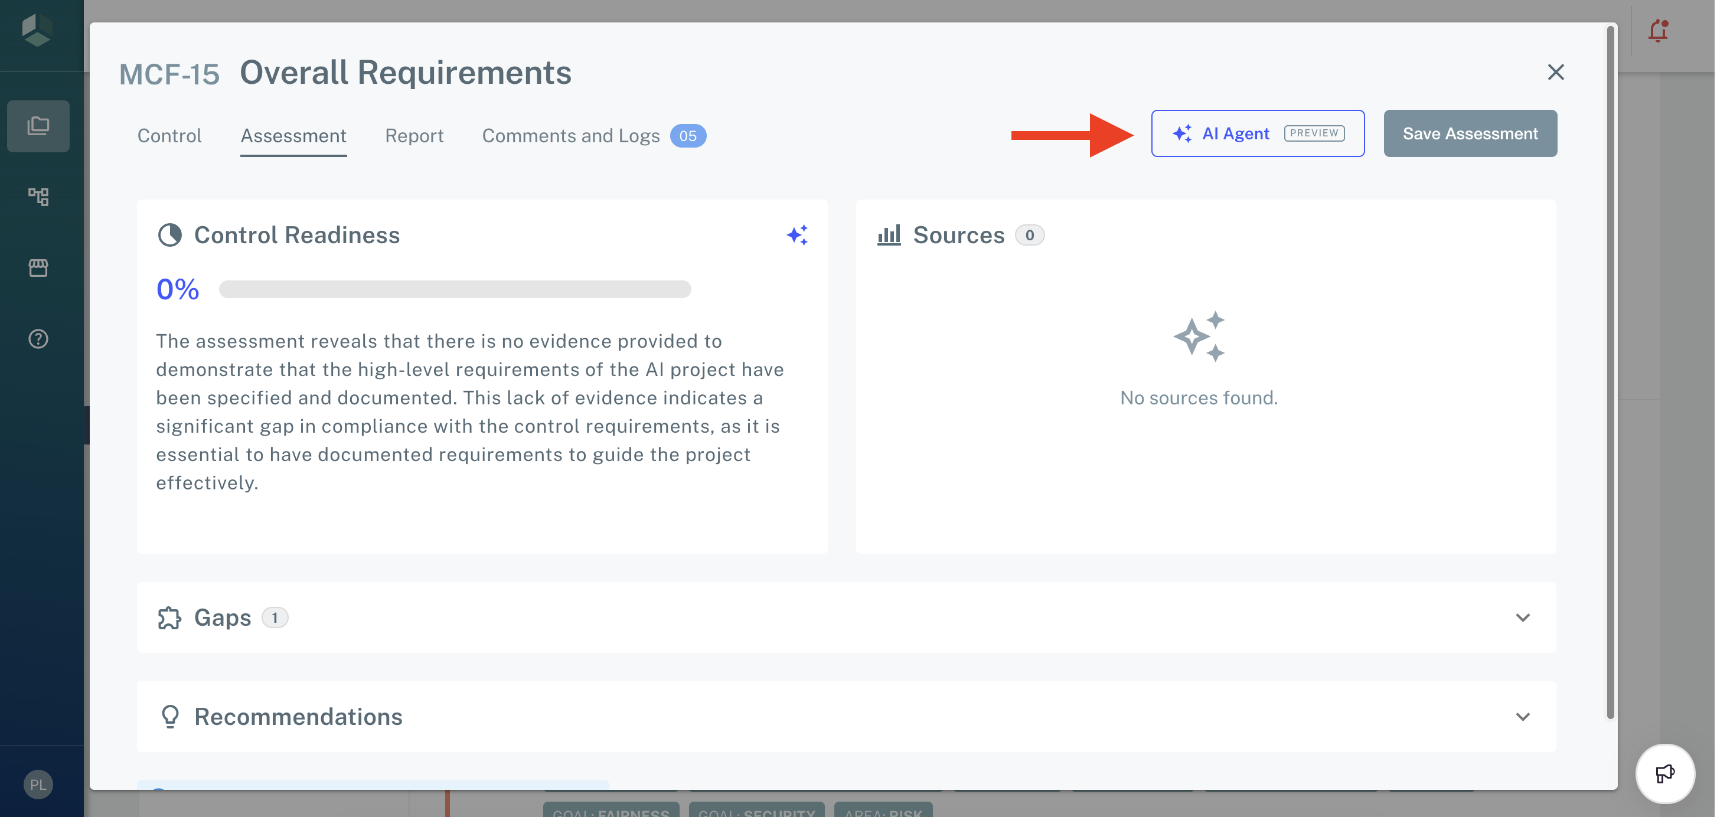Expand the Recommendations section

(x=1522, y=717)
